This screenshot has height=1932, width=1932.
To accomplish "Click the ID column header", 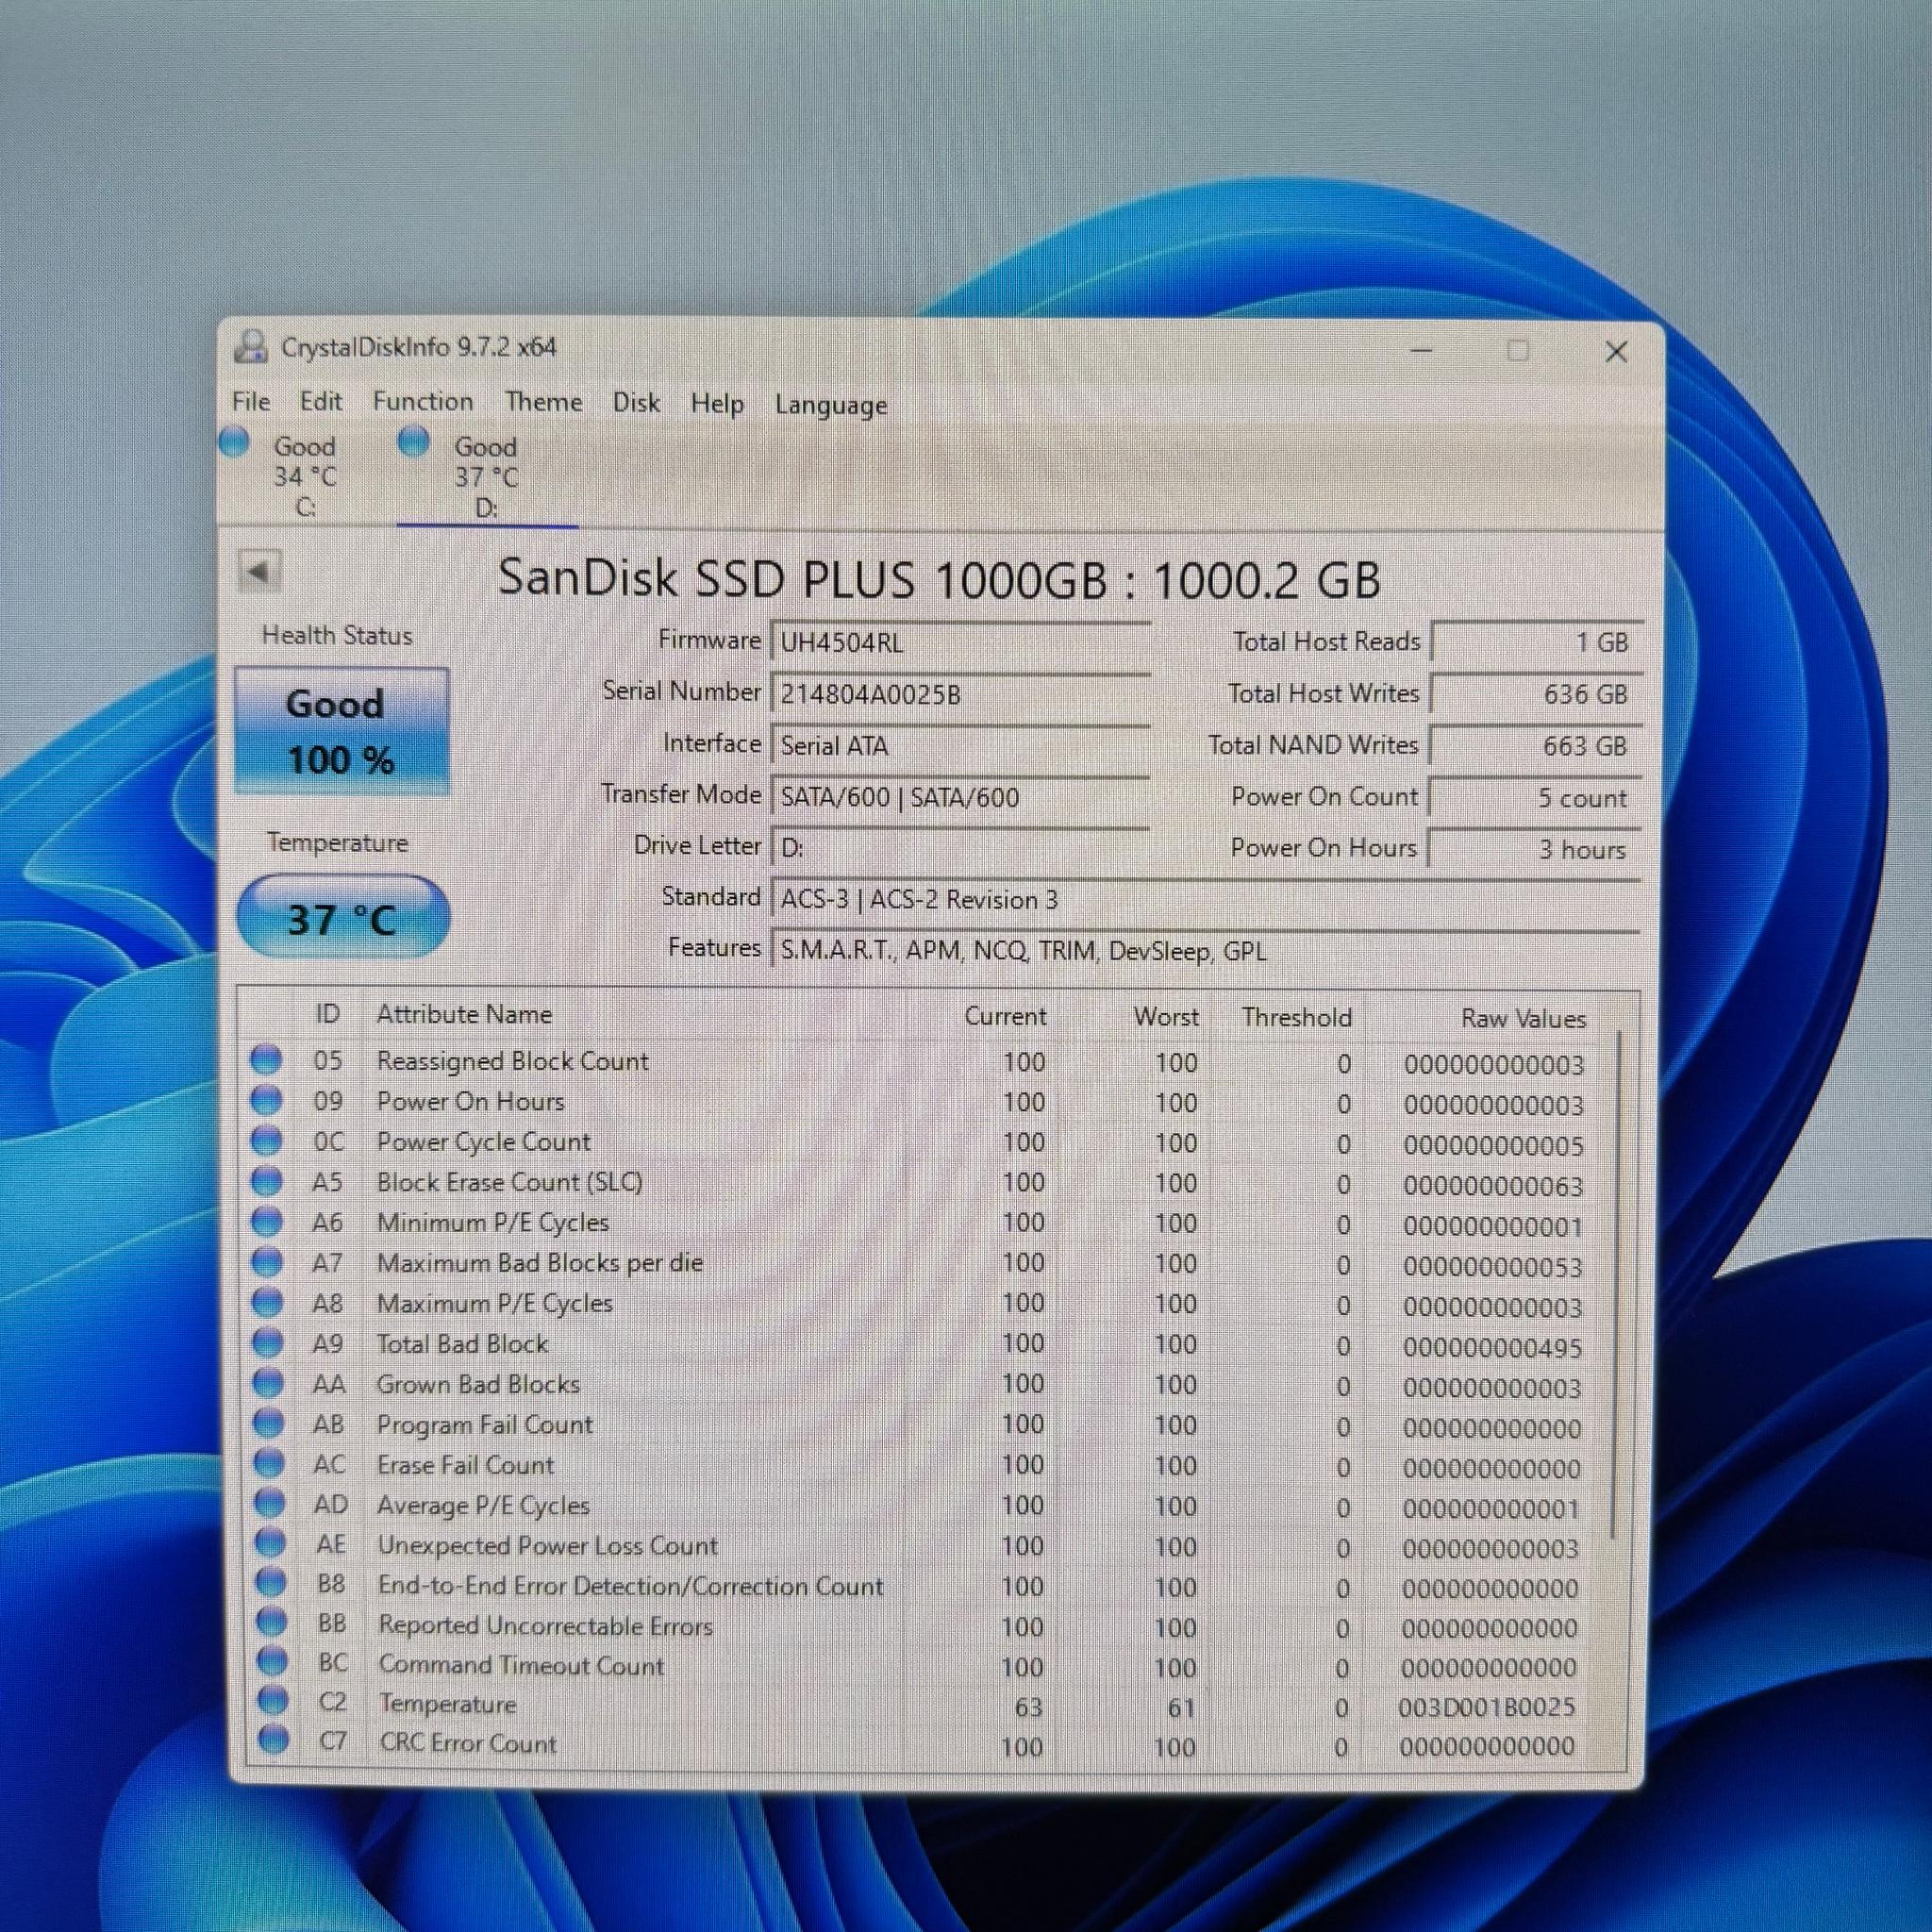I will pyautogui.click(x=327, y=1014).
